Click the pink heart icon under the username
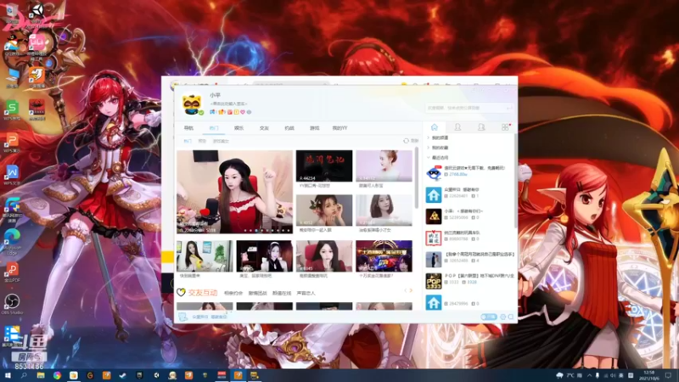The image size is (679, 382). [243, 112]
